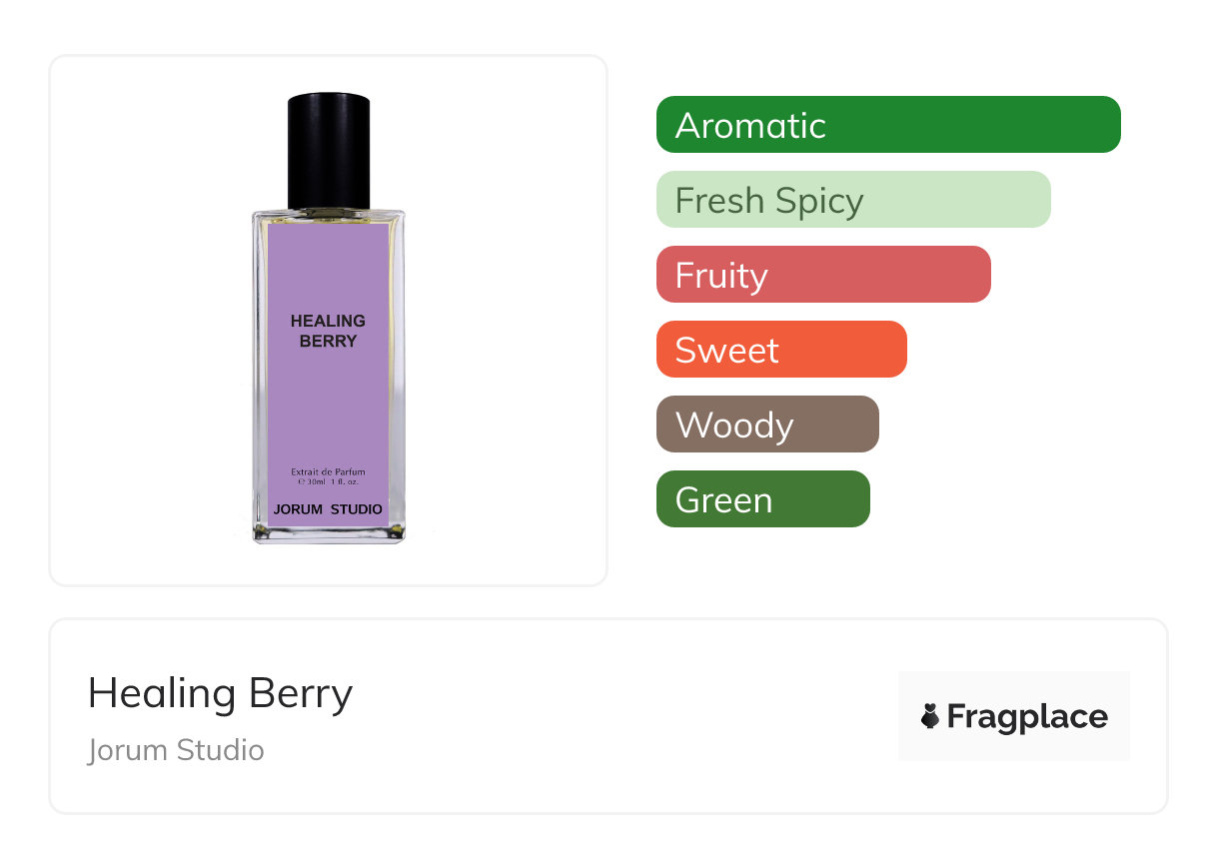Image resolution: width=1217 pixels, height=863 pixels.
Task: Click the word Aromatic
Action: [x=750, y=125]
